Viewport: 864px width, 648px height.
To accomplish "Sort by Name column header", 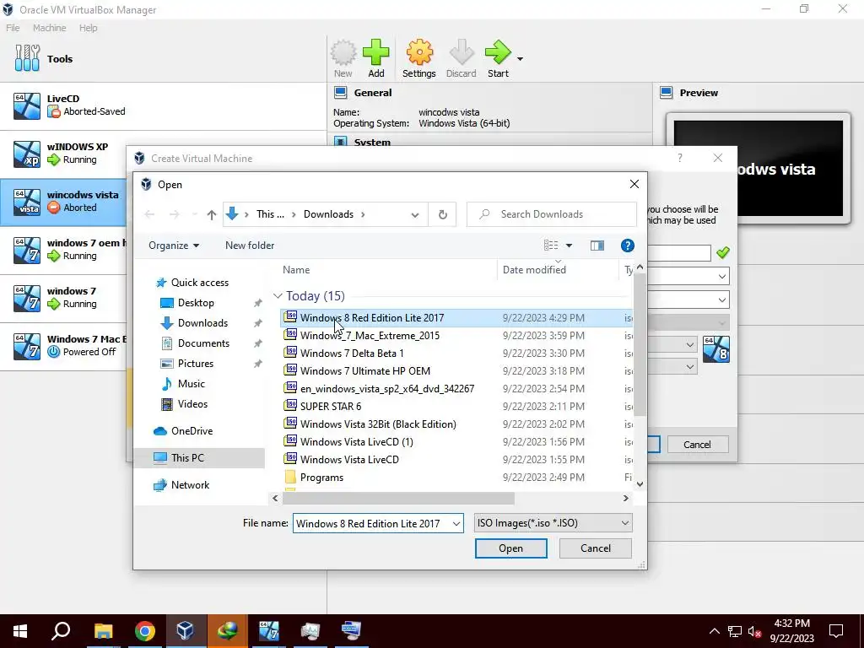I will coord(296,269).
